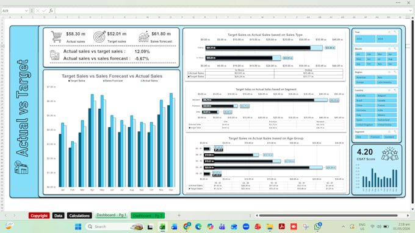Screen dimensions: 415x233
Task: Select Premium in the Segment slicer
Action: click(375, 137)
